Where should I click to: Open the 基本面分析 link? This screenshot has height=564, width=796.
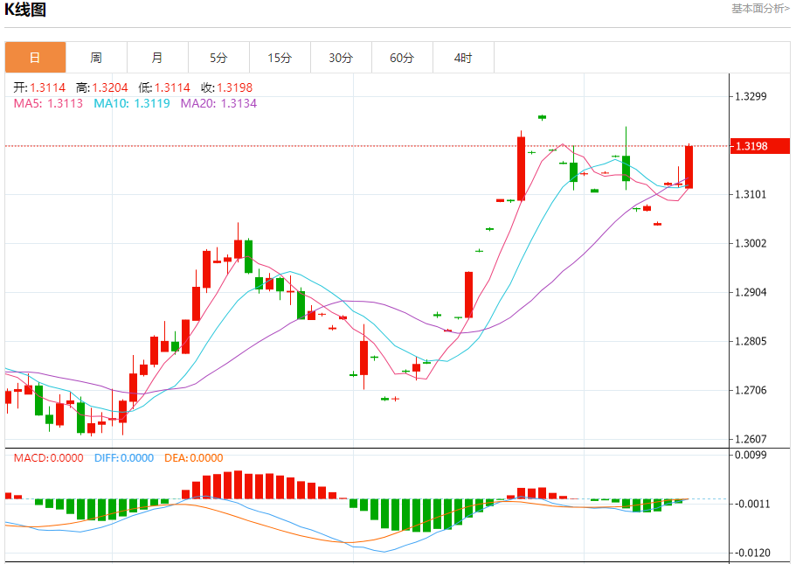pyautogui.click(x=759, y=8)
